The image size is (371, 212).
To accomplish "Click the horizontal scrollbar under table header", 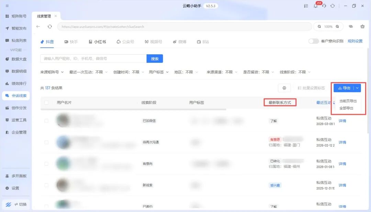I will [133, 109].
